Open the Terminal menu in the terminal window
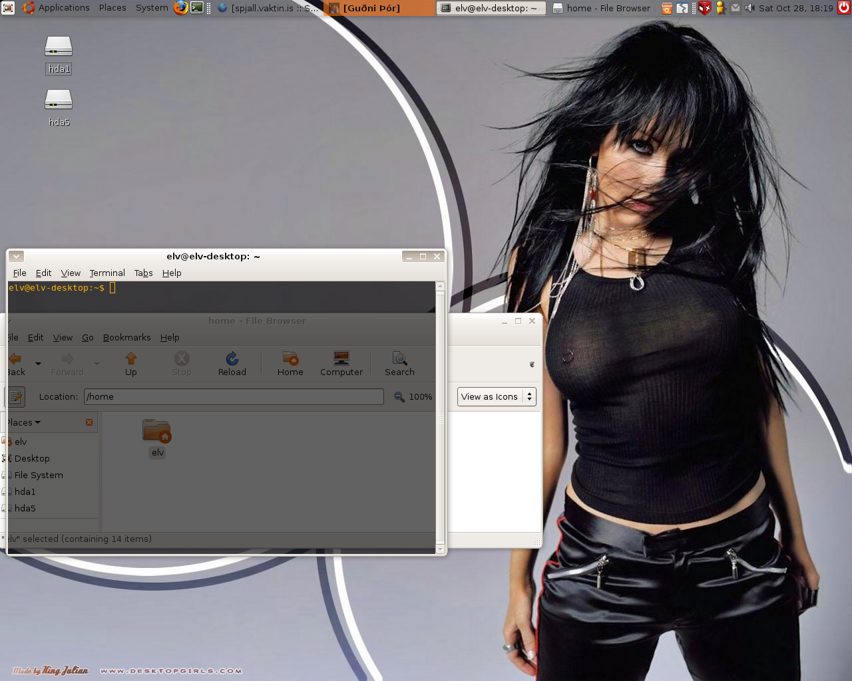Image resolution: width=852 pixels, height=681 pixels. click(x=106, y=273)
